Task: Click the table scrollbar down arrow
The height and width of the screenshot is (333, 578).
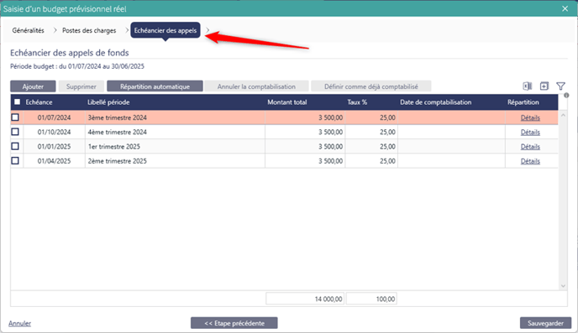Action: (563, 286)
